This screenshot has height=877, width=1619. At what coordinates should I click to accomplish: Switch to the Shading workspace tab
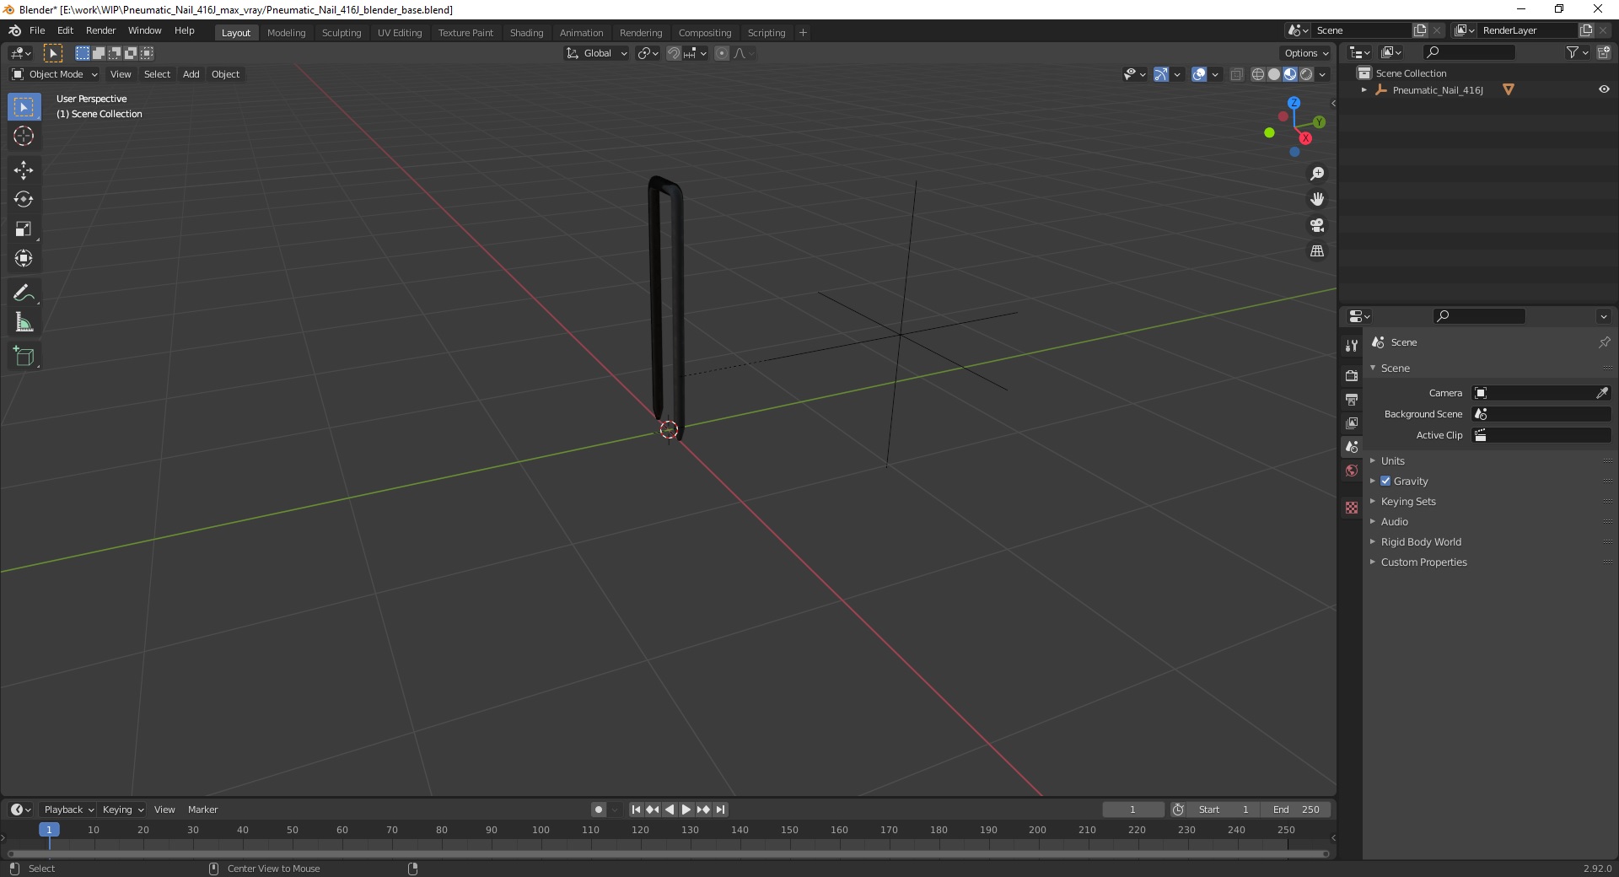pos(526,33)
